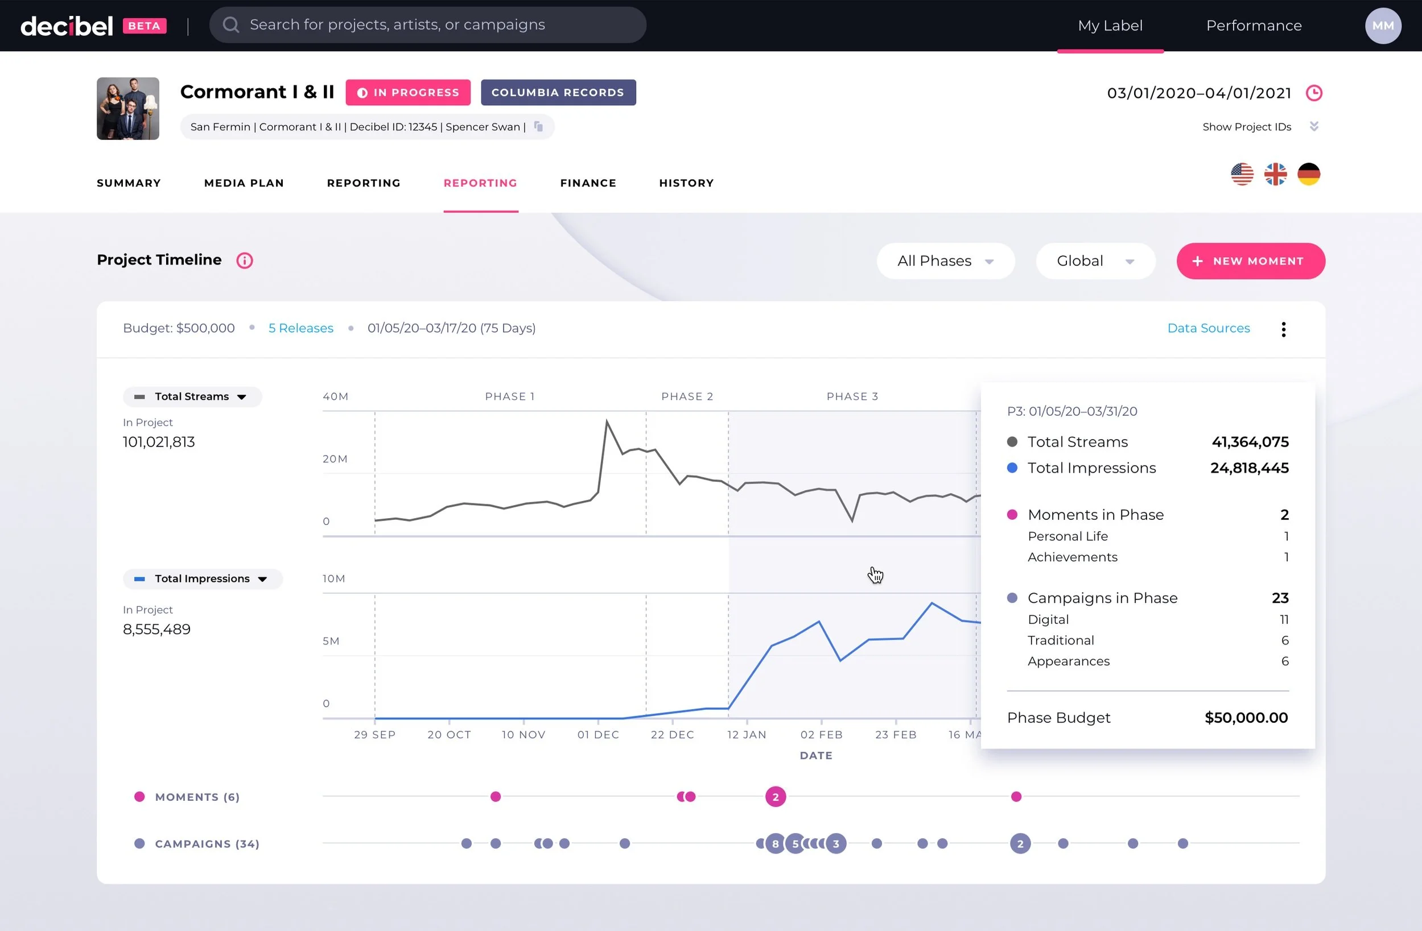Click the Project Timeline info icon
This screenshot has height=931, width=1422.
(x=244, y=260)
